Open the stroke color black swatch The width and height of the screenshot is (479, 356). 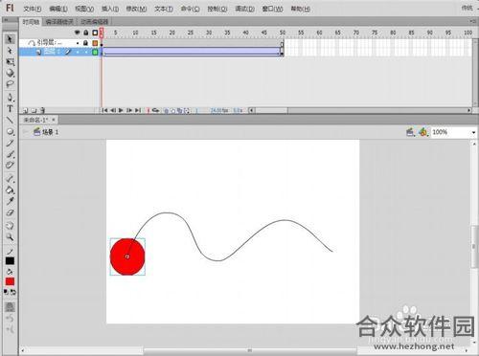coord(10,261)
